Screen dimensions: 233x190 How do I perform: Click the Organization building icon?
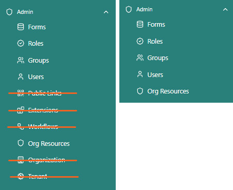(21, 160)
